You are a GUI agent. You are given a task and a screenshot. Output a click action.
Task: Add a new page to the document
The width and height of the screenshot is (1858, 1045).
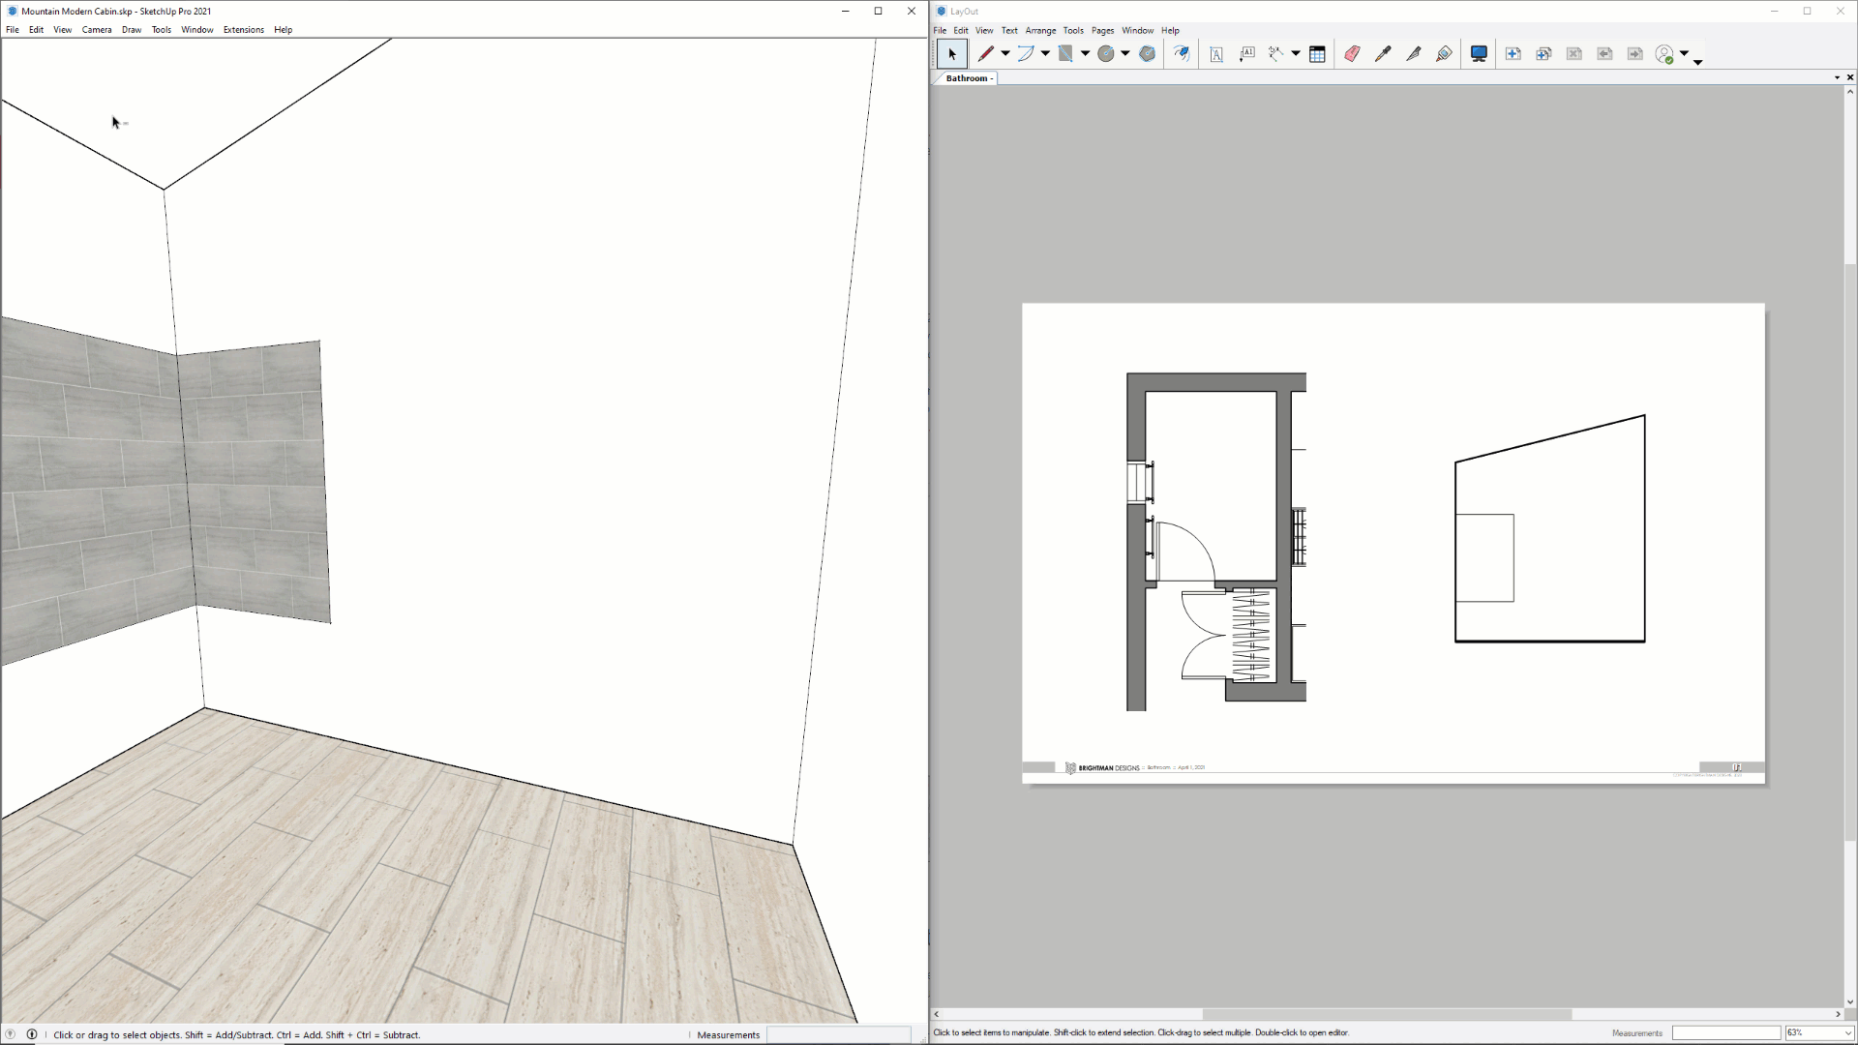(1513, 54)
